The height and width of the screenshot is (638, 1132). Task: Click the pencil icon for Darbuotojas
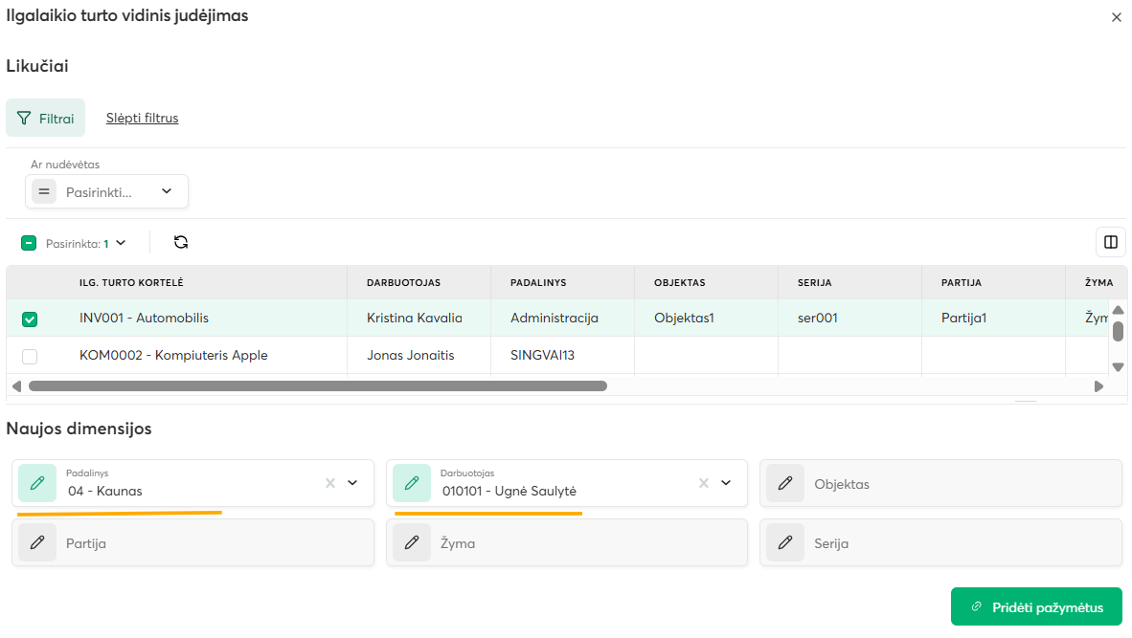click(412, 483)
